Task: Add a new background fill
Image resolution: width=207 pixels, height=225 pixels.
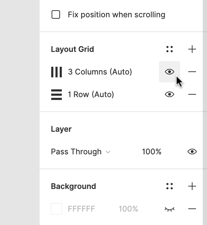Action: pos(192,186)
